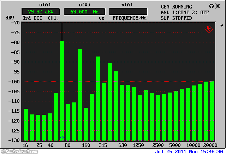Select the circle cursor marker at the 63 Hz bar base
Screen dimensions: 226x154
(x=62, y=137)
